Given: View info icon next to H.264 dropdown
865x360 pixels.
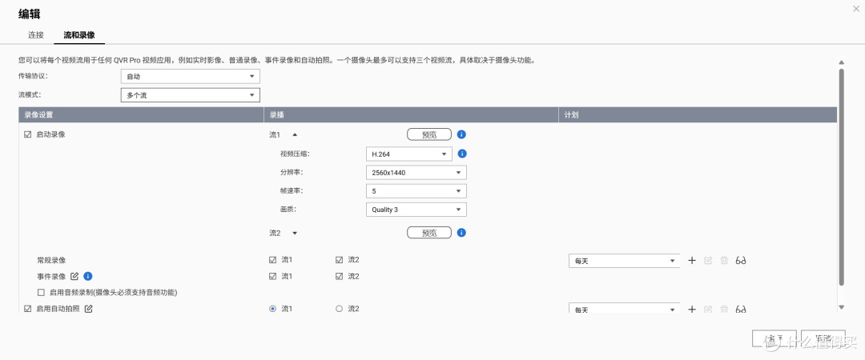Looking at the screenshot, I should (462, 154).
